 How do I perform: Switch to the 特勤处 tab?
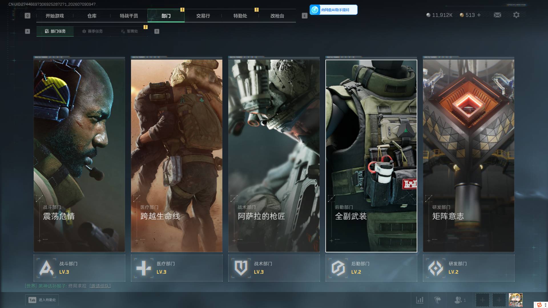click(240, 16)
